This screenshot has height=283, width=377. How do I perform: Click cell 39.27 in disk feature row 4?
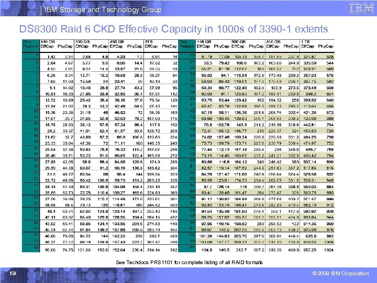tap(154, 75)
